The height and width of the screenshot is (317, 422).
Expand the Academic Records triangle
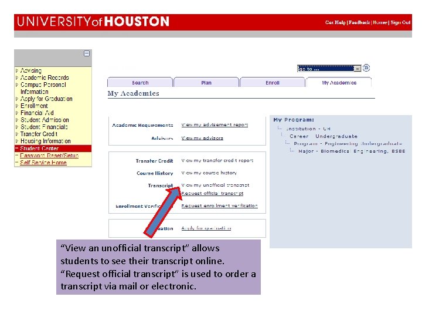(17, 77)
